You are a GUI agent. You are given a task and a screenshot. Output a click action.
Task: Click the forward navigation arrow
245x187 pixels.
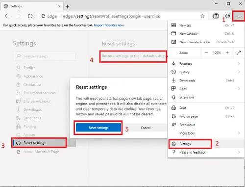pos(19,16)
